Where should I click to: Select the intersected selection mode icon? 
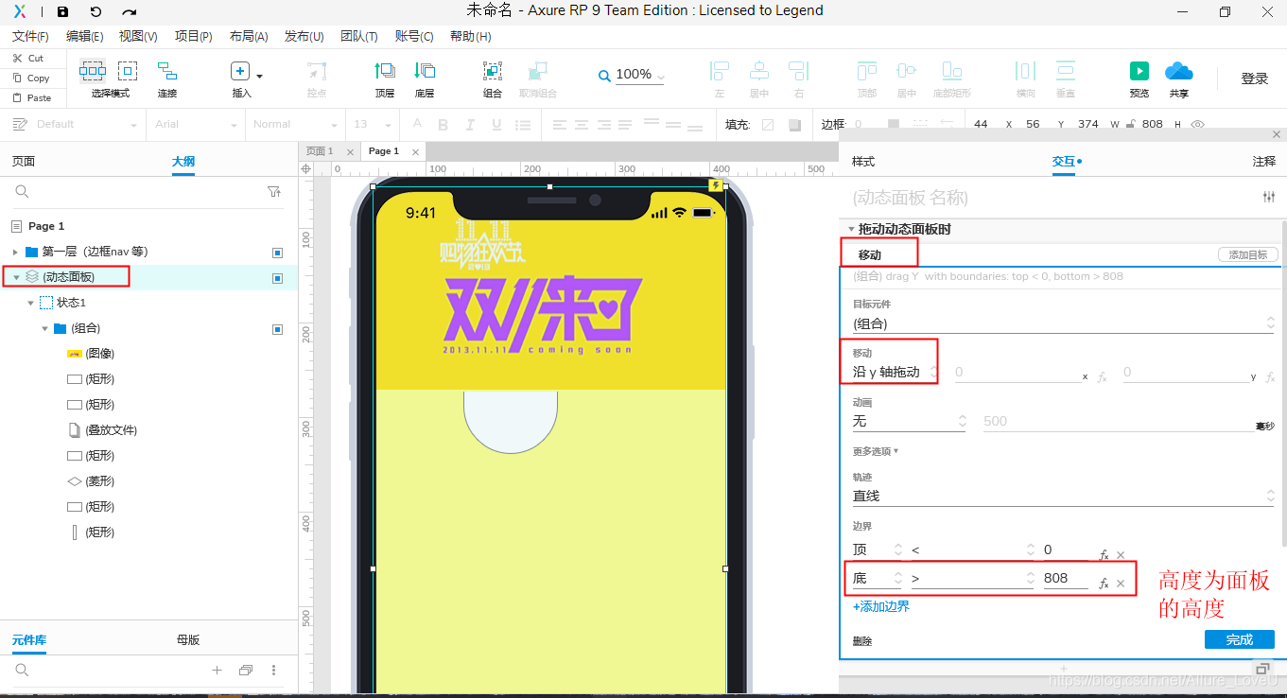pos(93,71)
